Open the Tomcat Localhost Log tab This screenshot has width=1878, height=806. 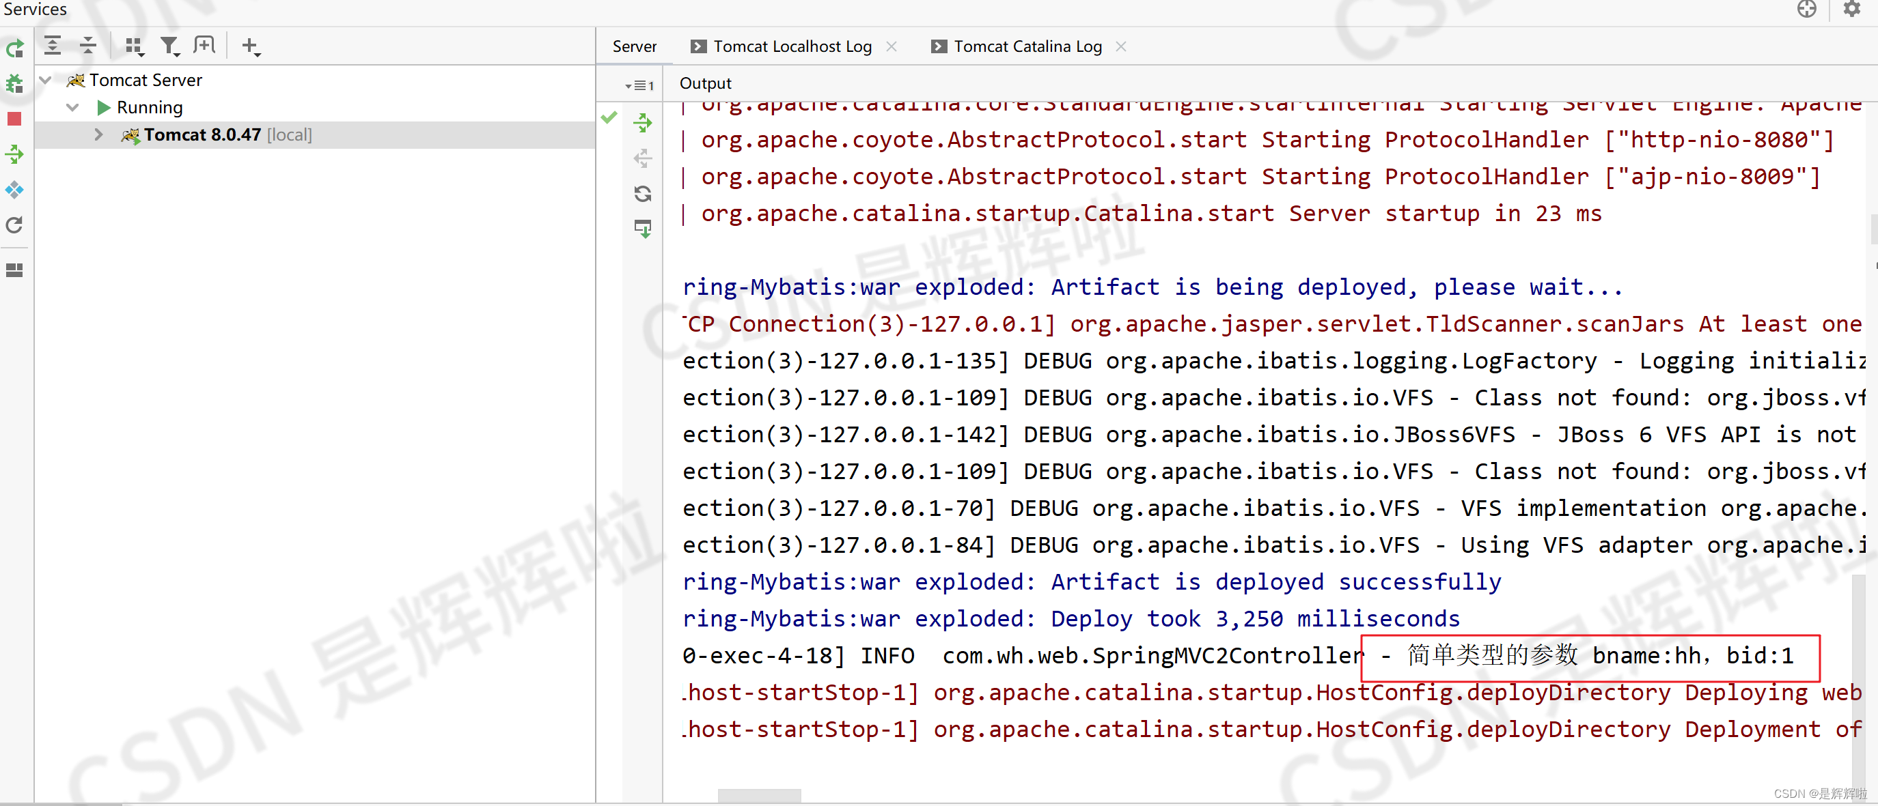click(792, 46)
